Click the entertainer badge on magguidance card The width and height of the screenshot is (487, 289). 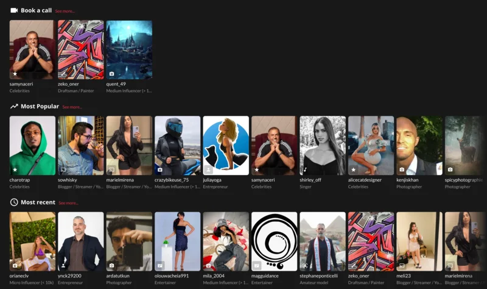click(x=257, y=266)
